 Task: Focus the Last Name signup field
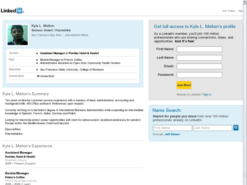(199, 58)
